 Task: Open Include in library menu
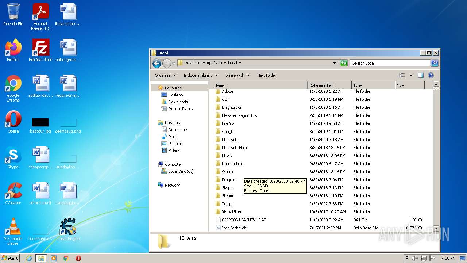(x=201, y=75)
